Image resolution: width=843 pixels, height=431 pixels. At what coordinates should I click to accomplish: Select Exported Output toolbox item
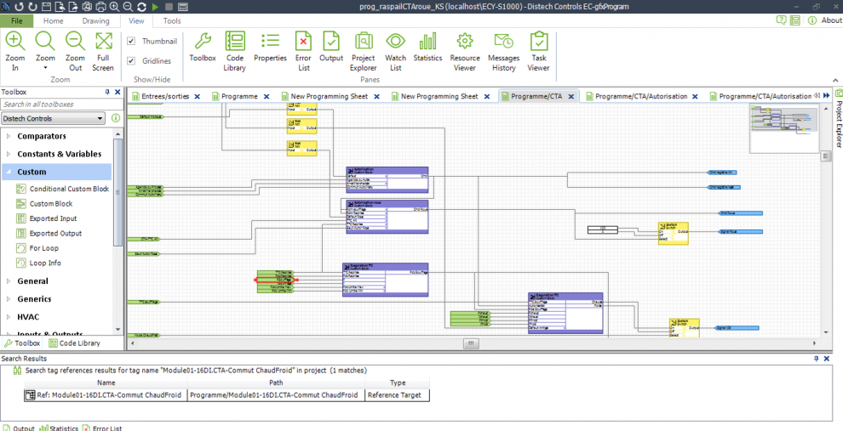point(49,234)
